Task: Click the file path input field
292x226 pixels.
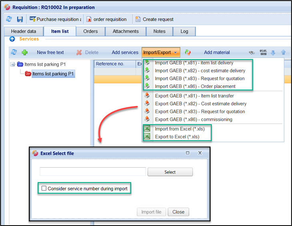Action: 93,172
